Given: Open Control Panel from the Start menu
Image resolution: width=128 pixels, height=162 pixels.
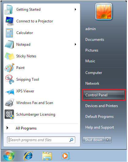Looking at the screenshot, I should coord(104,95).
